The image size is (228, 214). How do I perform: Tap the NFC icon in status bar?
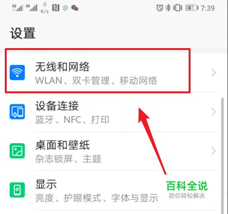tap(56, 8)
